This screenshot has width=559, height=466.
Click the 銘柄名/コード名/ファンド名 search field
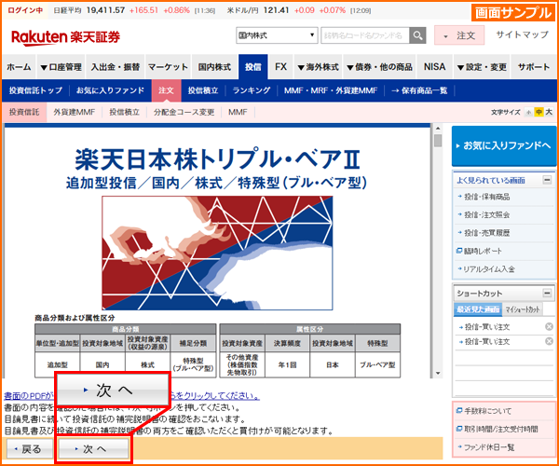pyautogui.click(x=364, y=35)
